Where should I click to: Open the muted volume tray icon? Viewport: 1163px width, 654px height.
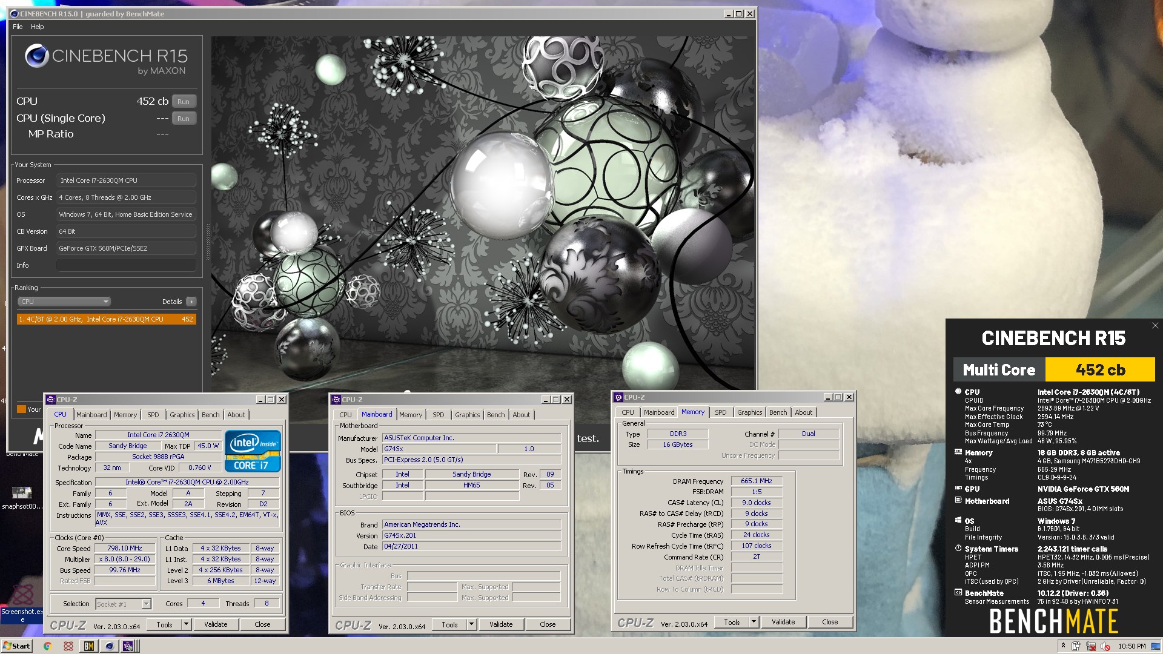click(1105, 646)
